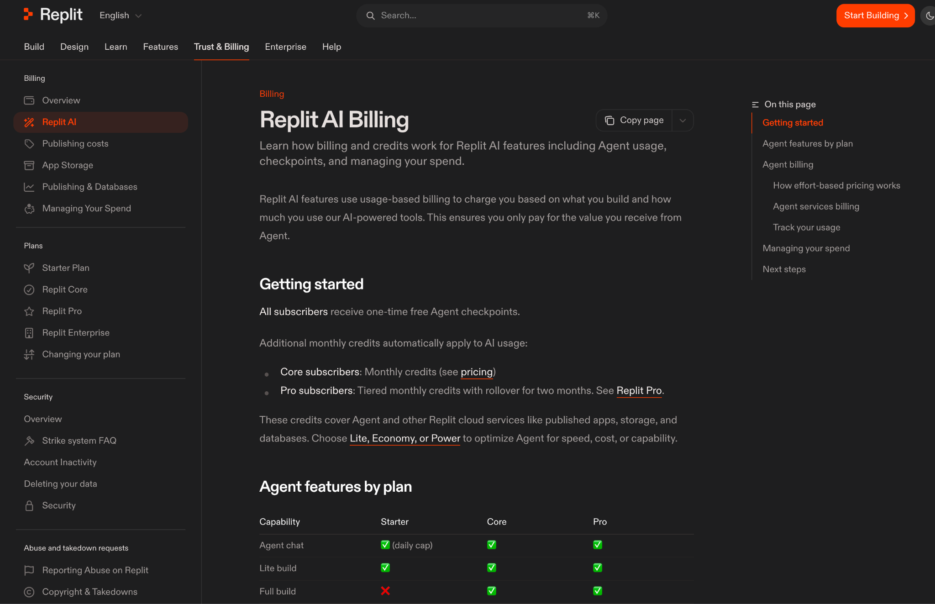935x604 pixels.
Task: Click the Strike system FAQ gavel icon
Action: coord(29,441)
